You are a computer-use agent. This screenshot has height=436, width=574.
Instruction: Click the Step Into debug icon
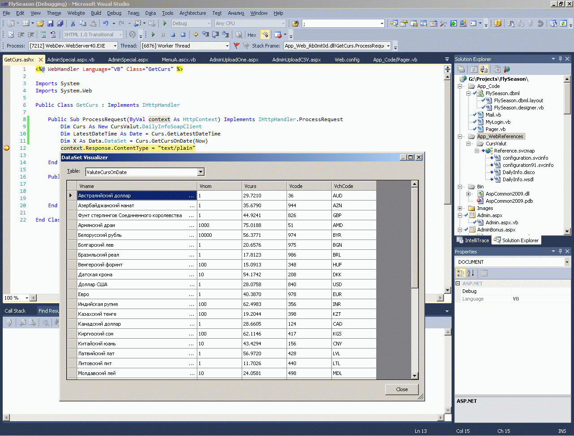tap(205, 35)
